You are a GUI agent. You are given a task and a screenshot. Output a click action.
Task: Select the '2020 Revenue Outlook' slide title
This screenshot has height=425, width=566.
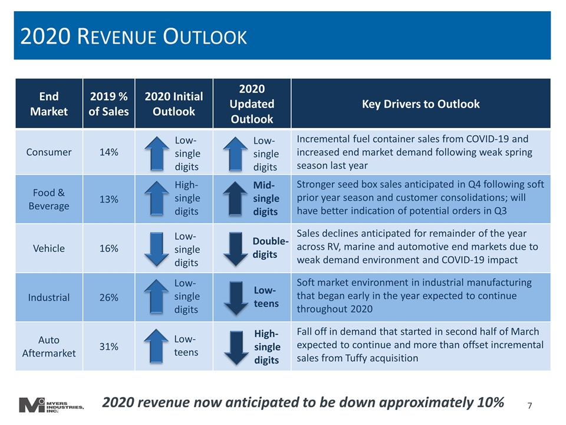[134, 37]
